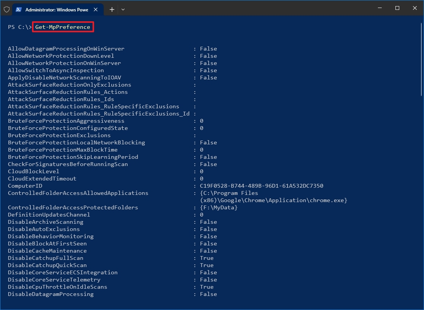This screenshot has width=424, height=310.
Task: Click the PS C:\> prompt
Action: click(x=20, y=27)
